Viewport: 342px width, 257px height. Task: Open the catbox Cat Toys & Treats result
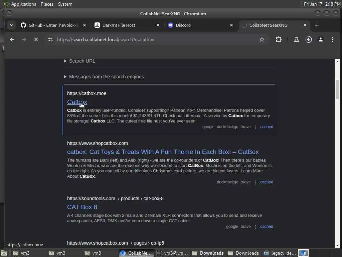point(163,152)
